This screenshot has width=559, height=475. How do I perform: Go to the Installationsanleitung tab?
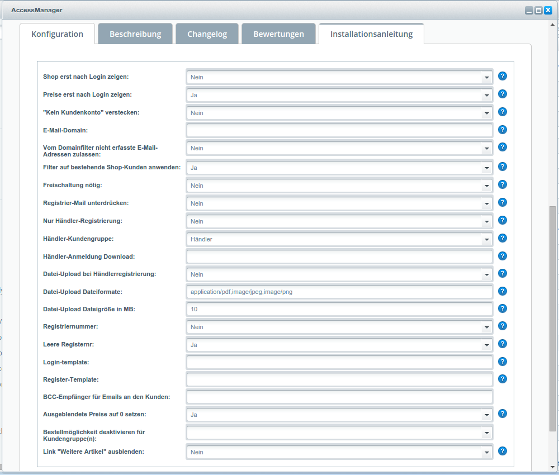pyautogui.click(x=371, y=34)
